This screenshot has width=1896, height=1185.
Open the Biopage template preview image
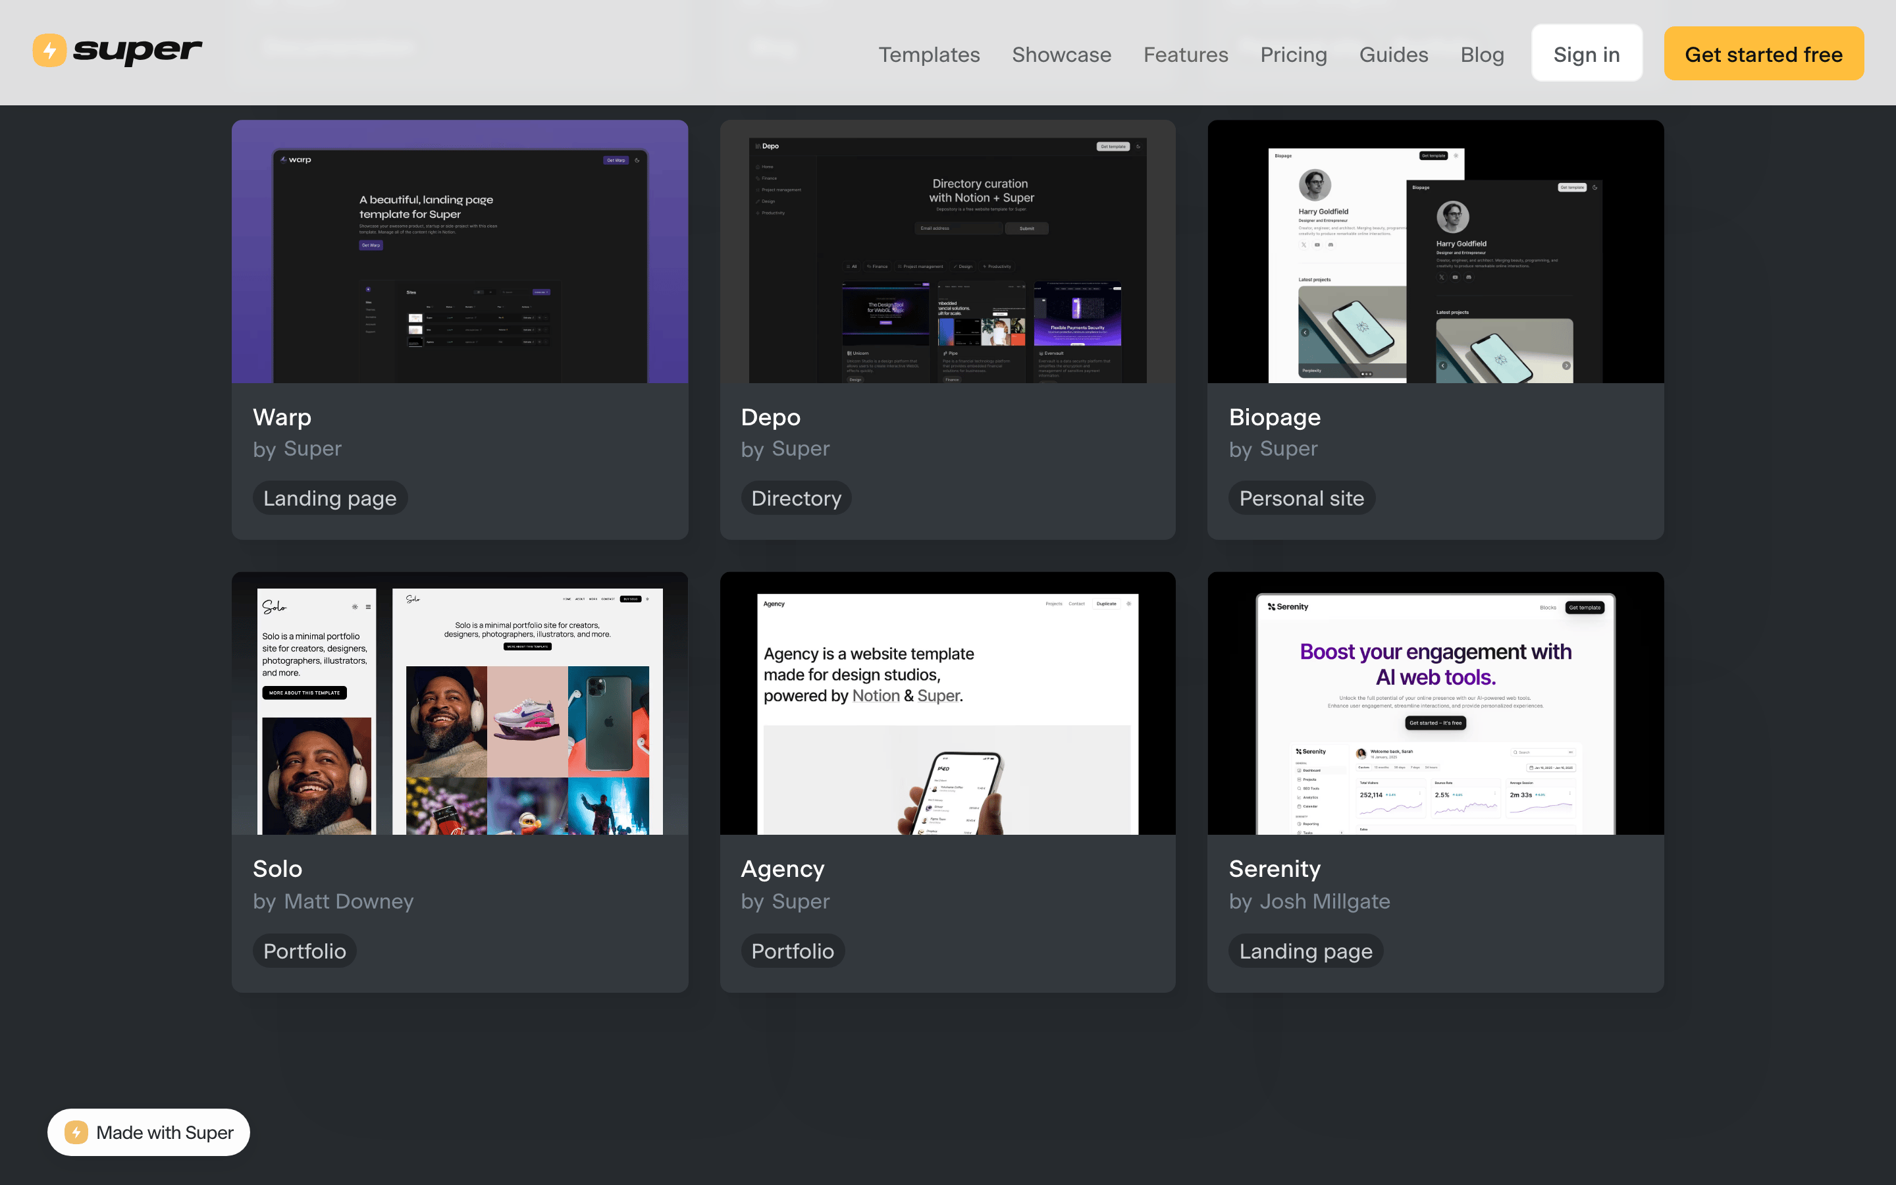pos(1435,251)
